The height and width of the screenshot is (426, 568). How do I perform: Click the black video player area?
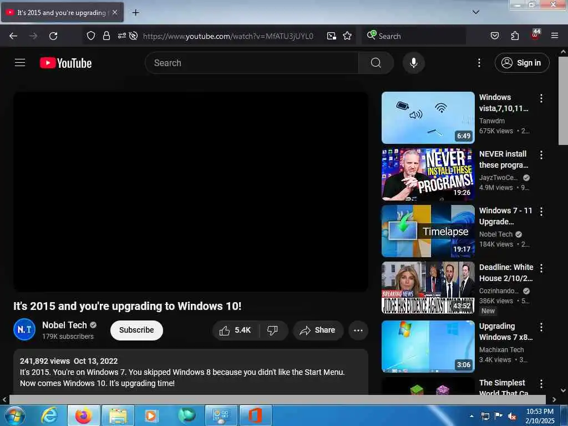tap(191, 192)
